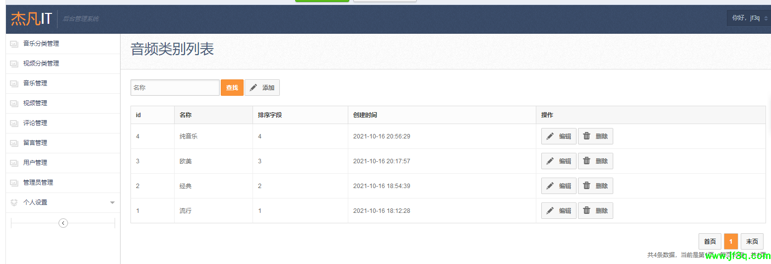Jump to 末页 in pagination

tap(752, 242)
